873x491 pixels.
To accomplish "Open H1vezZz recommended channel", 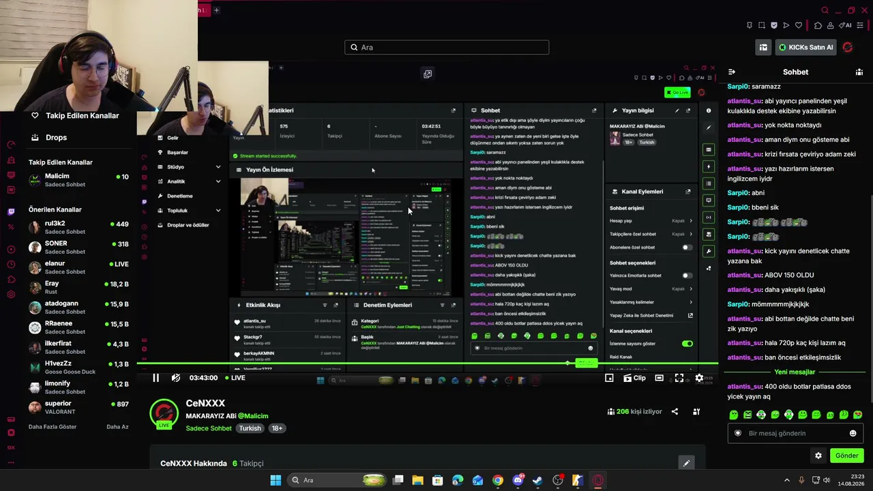I will [x=78, y=367].
